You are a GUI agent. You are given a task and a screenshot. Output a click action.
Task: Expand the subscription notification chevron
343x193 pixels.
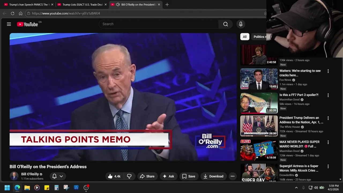[x=61, y=176]
